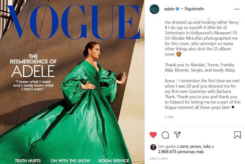Click the 2 días comment timestamp
The width and height of the screenshot is (245, 164).
[169, 117]
